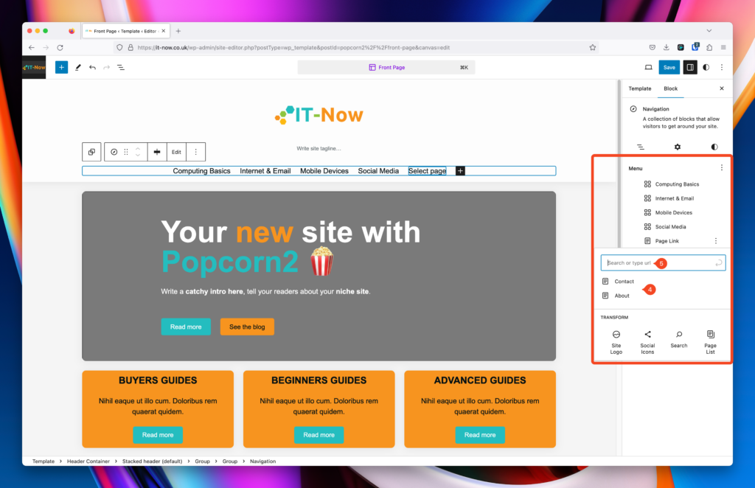755x488 pixels.
Task: Open block toolbar options menu
Action: 195,152
